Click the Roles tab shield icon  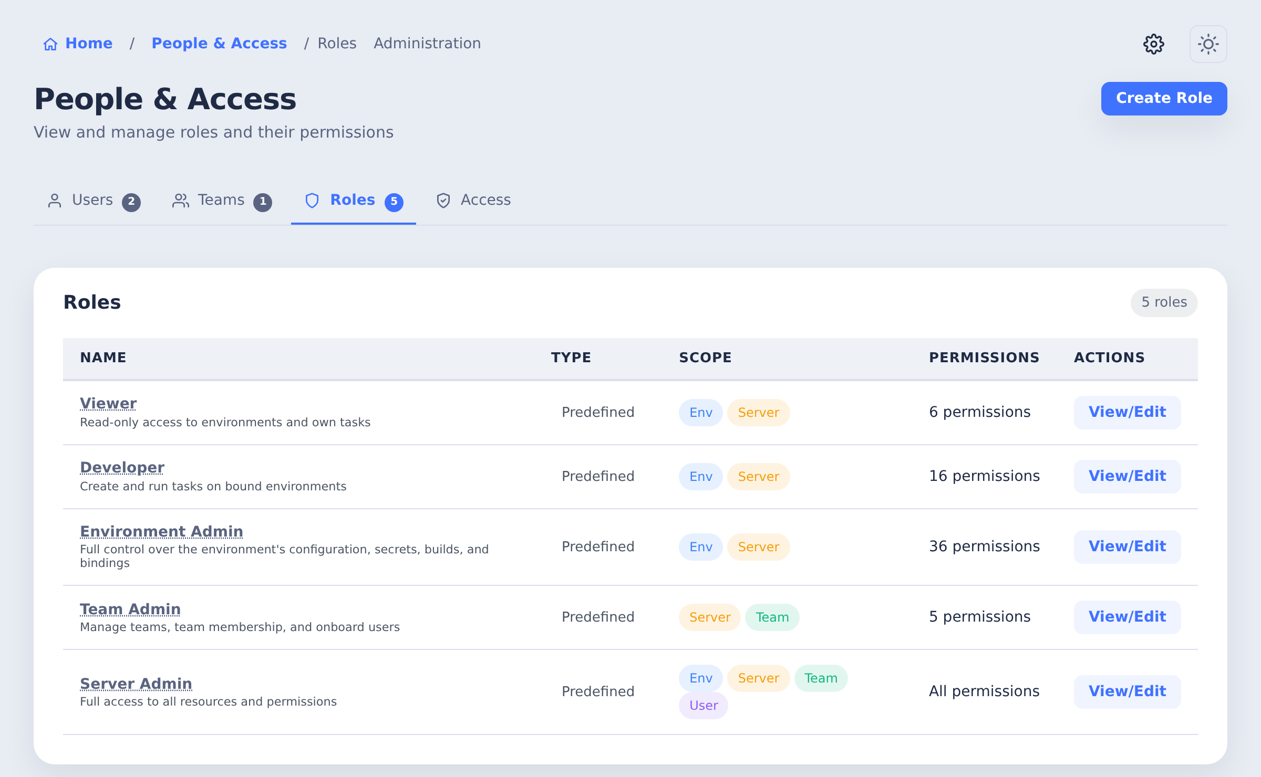[312, 201]
